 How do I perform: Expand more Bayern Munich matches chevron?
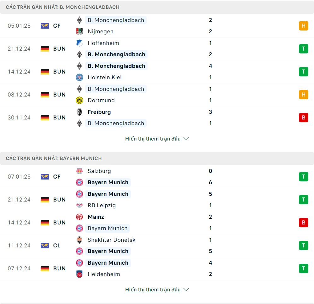[186, 290]
